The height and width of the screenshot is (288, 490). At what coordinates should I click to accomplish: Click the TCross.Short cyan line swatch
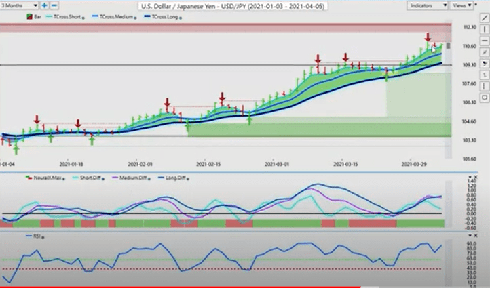[x=49, y=16]
